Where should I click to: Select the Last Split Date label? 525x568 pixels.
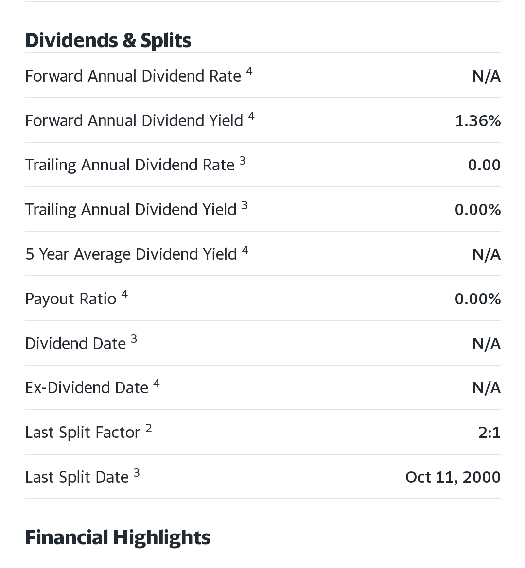[x=77, y=477]
